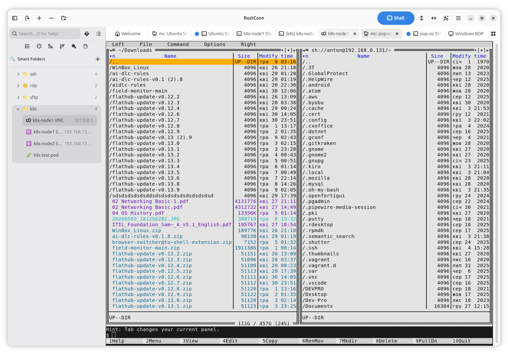Image resolution: width=508 pixels, height=355 pixels.
Task: Click the sort ascending icon
Action: tap(51, 46)
